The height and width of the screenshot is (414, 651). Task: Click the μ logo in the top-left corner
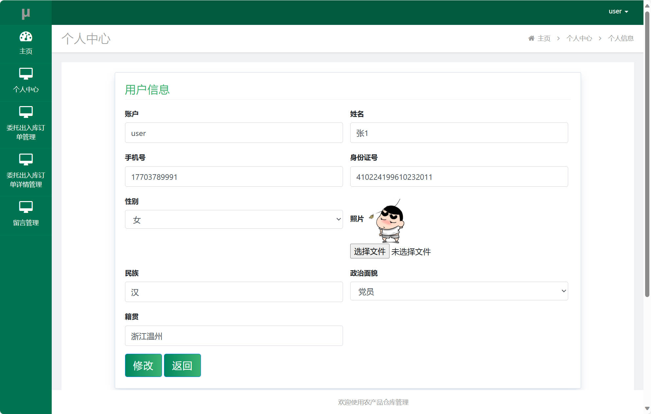click(x=26, y=13)
